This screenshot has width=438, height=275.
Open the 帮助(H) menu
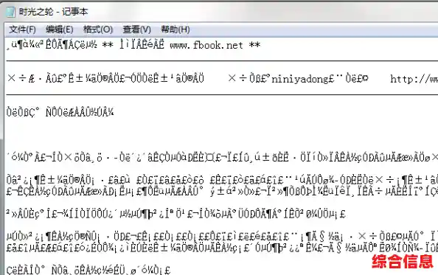point(175,29)
